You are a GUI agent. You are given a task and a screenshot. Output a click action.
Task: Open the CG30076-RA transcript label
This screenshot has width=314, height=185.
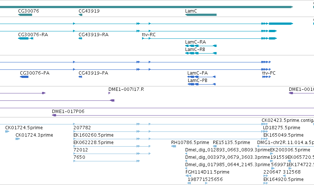[33, 35]
